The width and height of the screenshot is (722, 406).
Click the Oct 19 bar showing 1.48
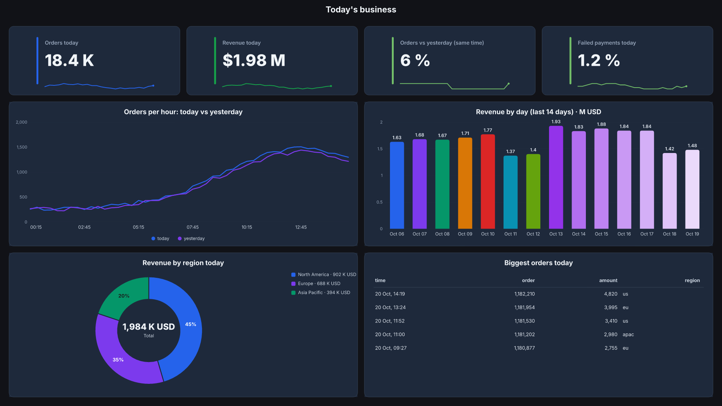692,189
